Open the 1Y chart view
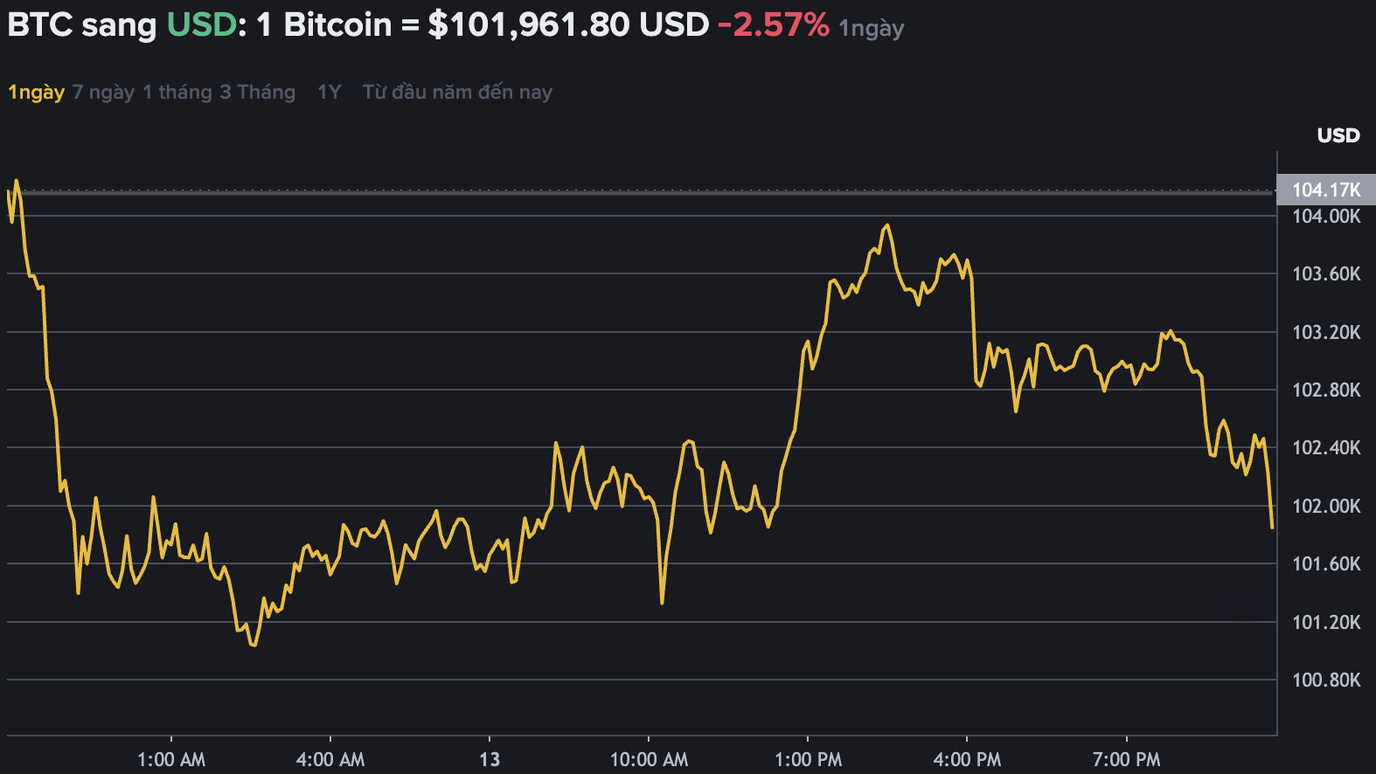Screen dimensions: 1376x774 tap(330, 92)
